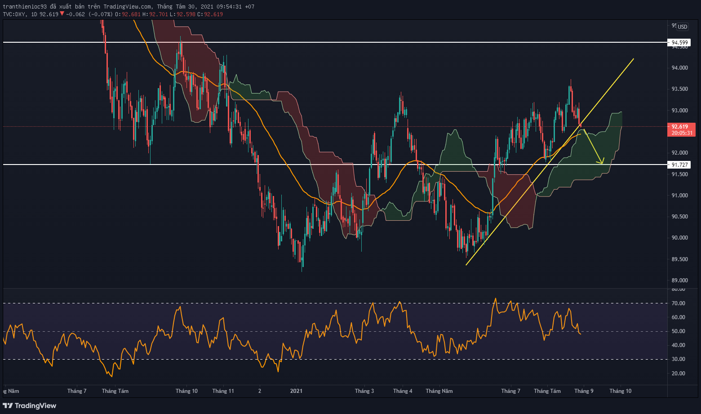Screen dimensions: 701x414
Task: Click the 90.500 price axis value
Action: point(679,217)
